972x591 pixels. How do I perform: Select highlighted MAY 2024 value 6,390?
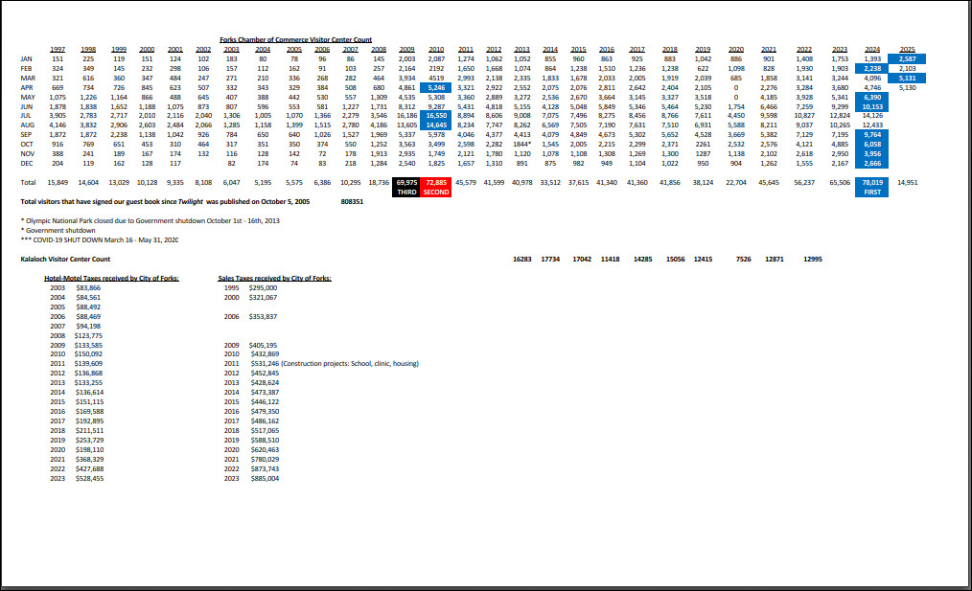pyautogui.click(x=872, y=98)
